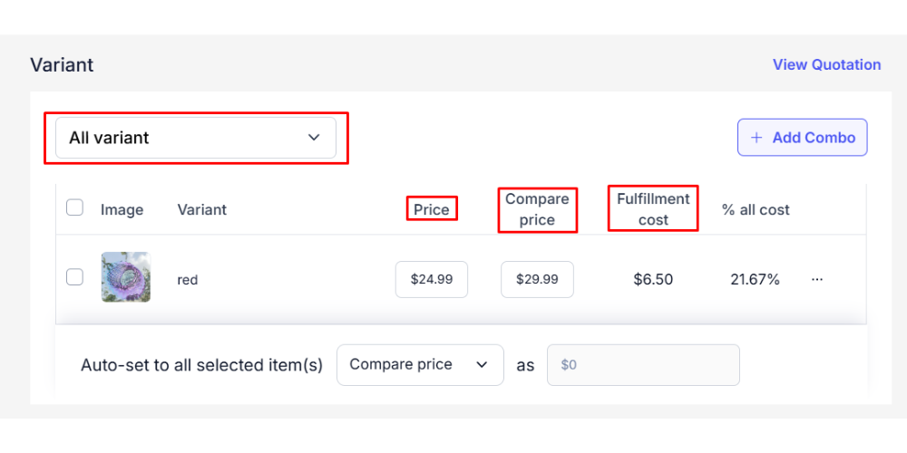Click the % all cost column header
Image resolution: width=907 pixels, height=453 pixels.
(x=756, y=209)
